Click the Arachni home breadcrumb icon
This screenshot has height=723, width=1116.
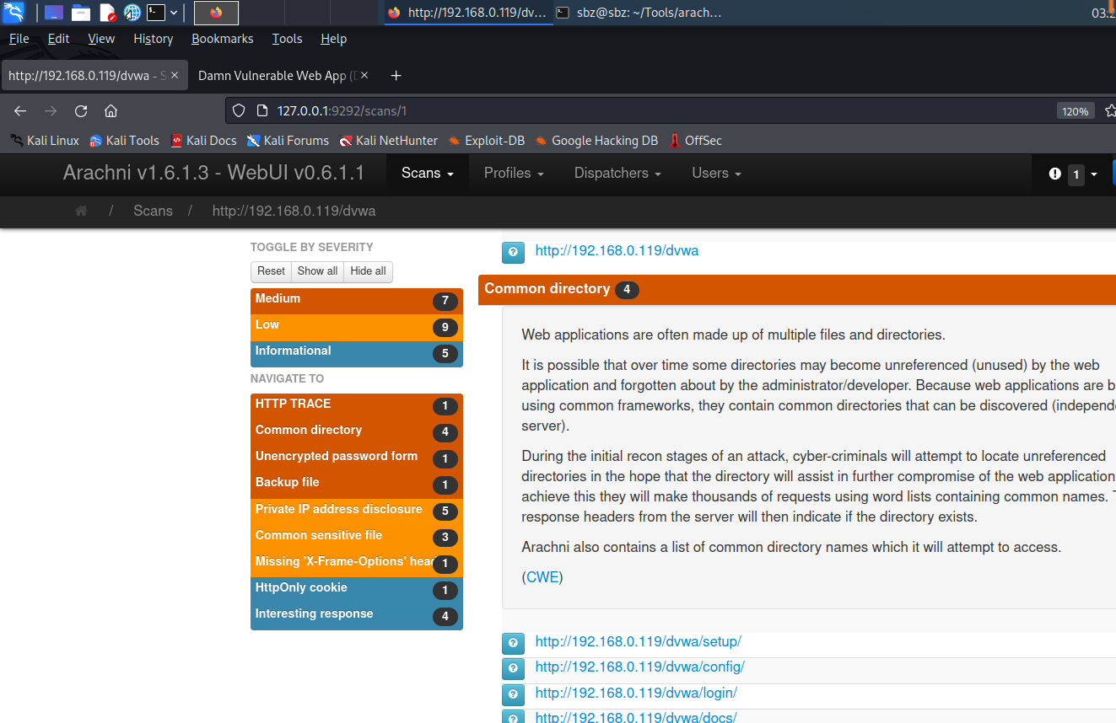[81, 211]
